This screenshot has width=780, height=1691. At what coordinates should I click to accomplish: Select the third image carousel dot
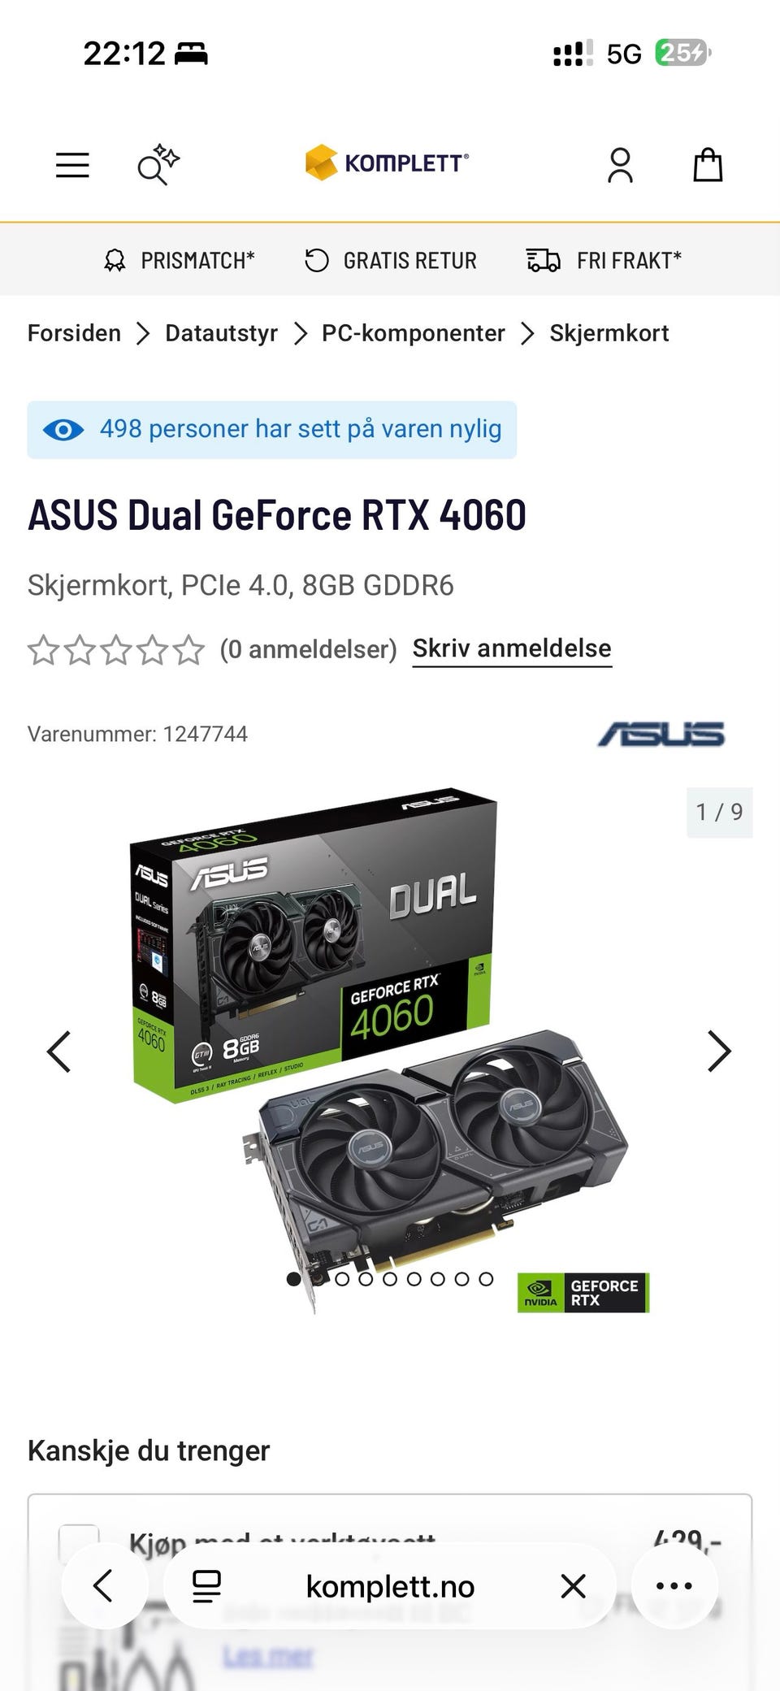[x=342, y=1279]
